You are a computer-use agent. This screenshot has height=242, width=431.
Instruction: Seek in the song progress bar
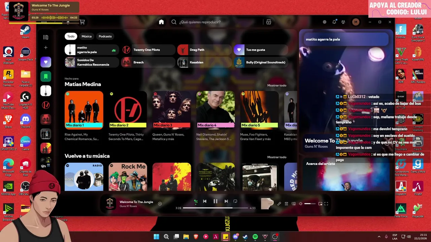(215, 208)
